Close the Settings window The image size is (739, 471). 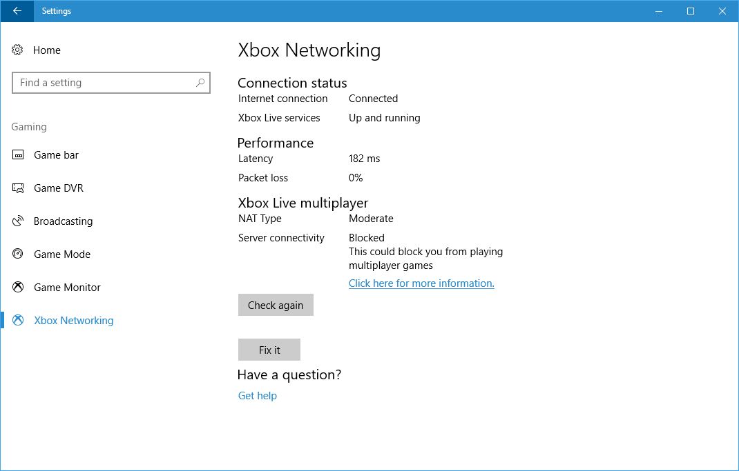tap(722, 11)
